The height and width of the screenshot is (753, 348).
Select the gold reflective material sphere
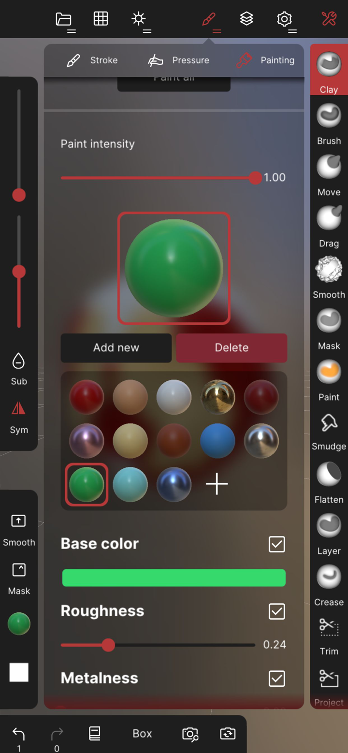tap(217, 397)
